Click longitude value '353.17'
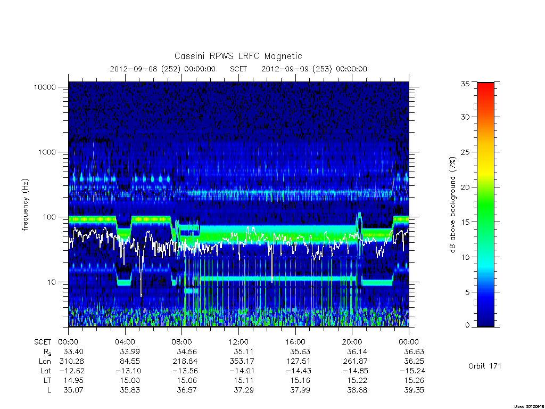Image resolution: width=545 pixels, height=409 pixels. coord(242,362)
